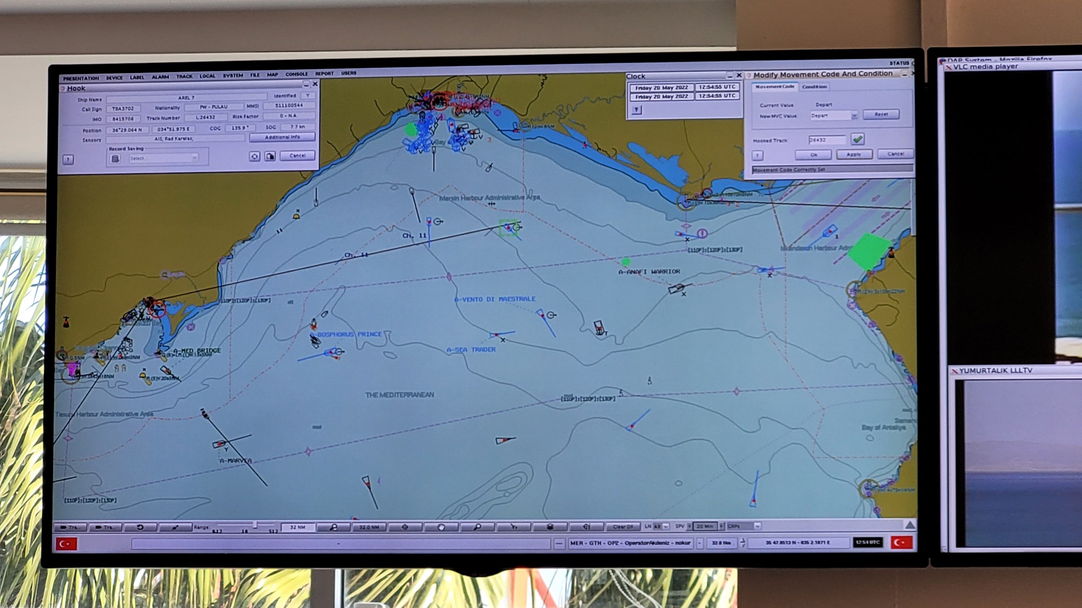Open the LN dropdown
Screen dimensions: 1082x608
click(x=661, y=526)
